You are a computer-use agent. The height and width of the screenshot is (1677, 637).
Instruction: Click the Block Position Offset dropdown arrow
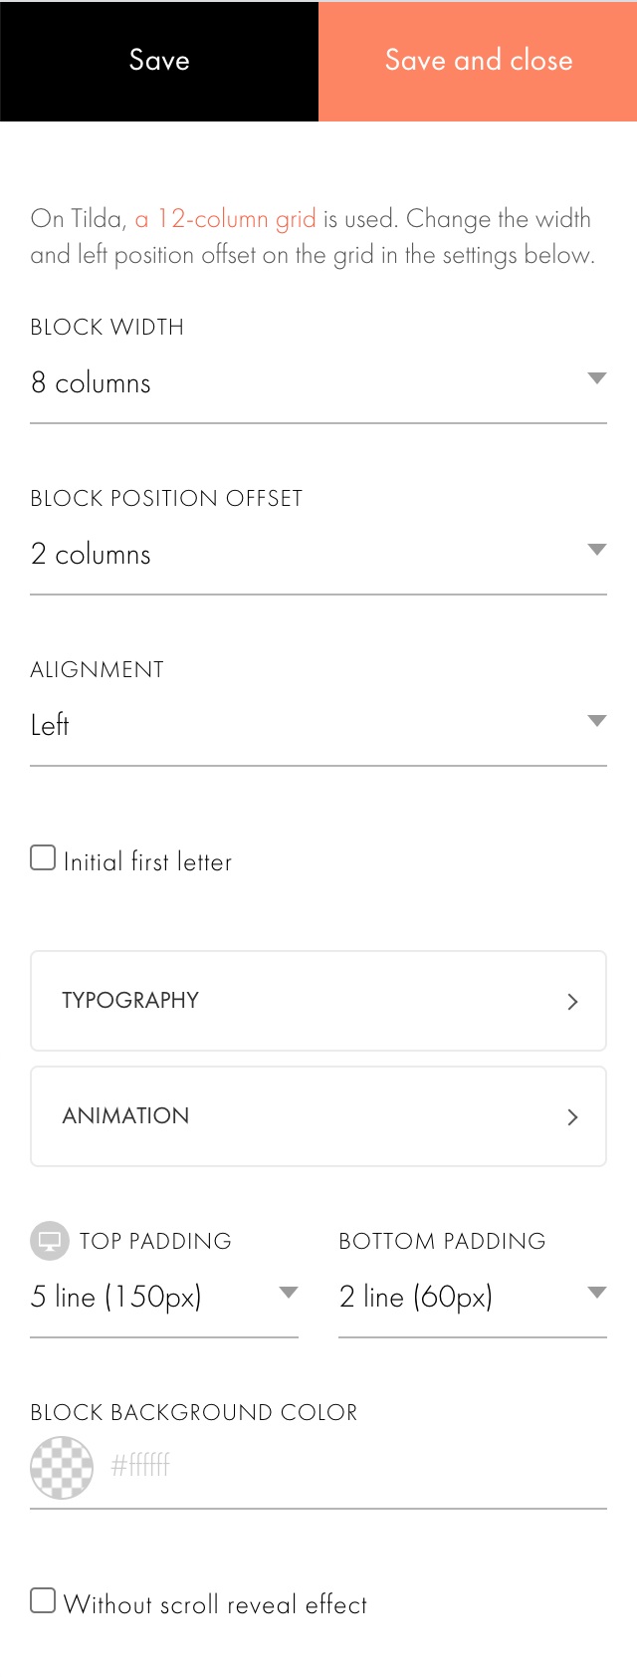tap(597, 550)
